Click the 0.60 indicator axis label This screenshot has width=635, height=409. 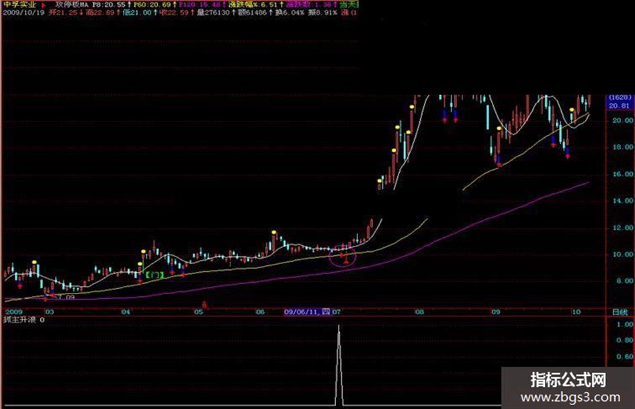(625, 357)
